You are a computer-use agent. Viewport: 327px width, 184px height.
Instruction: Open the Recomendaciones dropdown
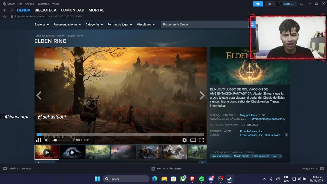tap(67, 25)
